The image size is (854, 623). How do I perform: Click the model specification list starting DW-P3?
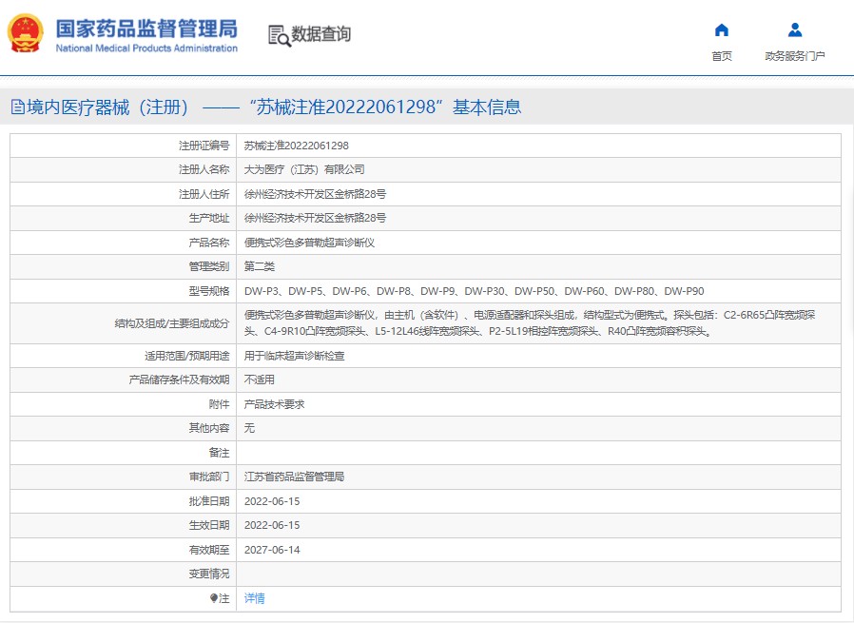(x=474, y=291)
